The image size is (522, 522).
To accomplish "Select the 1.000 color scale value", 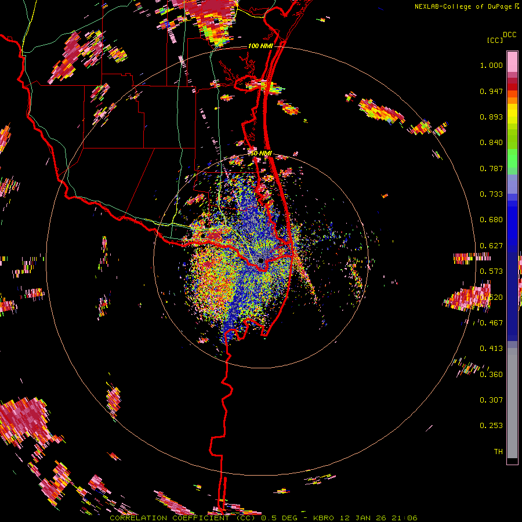I will pos(491,65).
